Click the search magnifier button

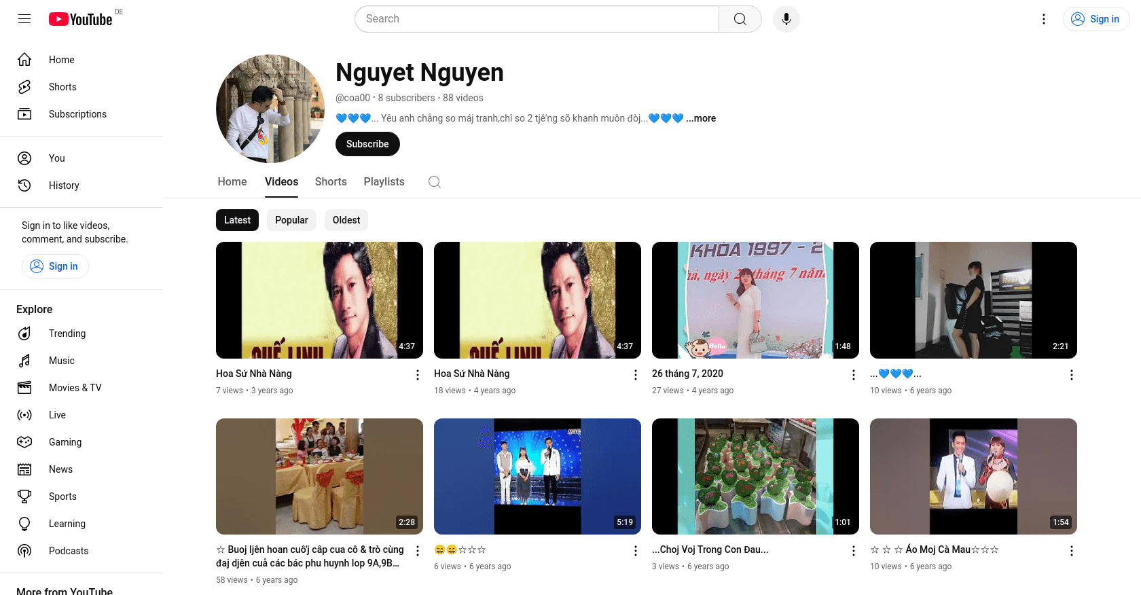pyautogui.click(x=740, y=19)
